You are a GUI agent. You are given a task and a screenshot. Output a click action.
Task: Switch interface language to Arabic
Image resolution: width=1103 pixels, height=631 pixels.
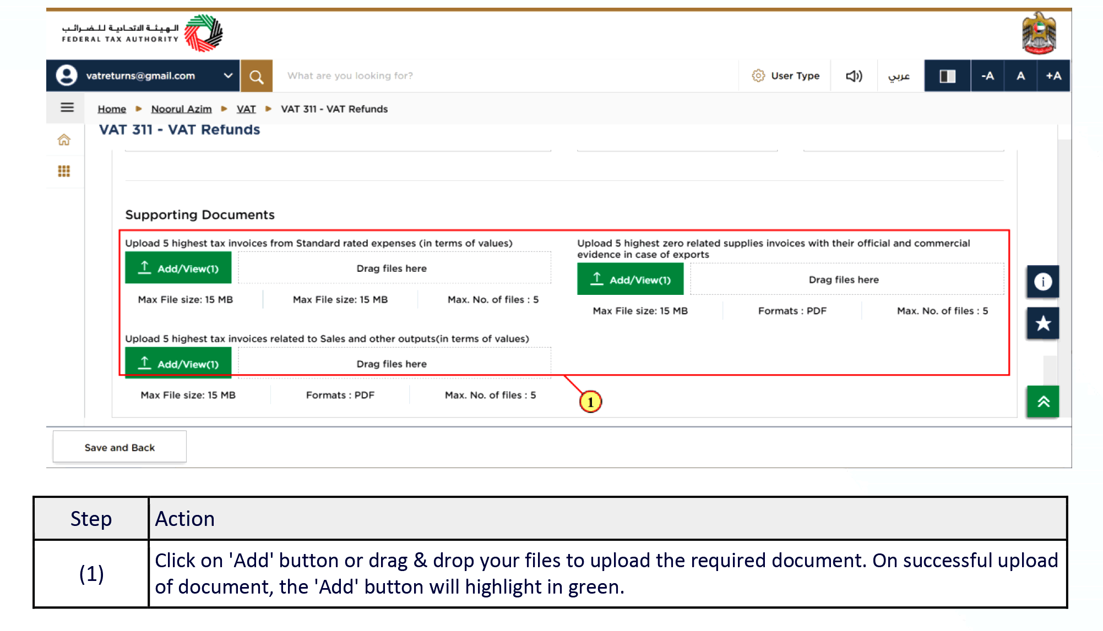coord(900,77)
